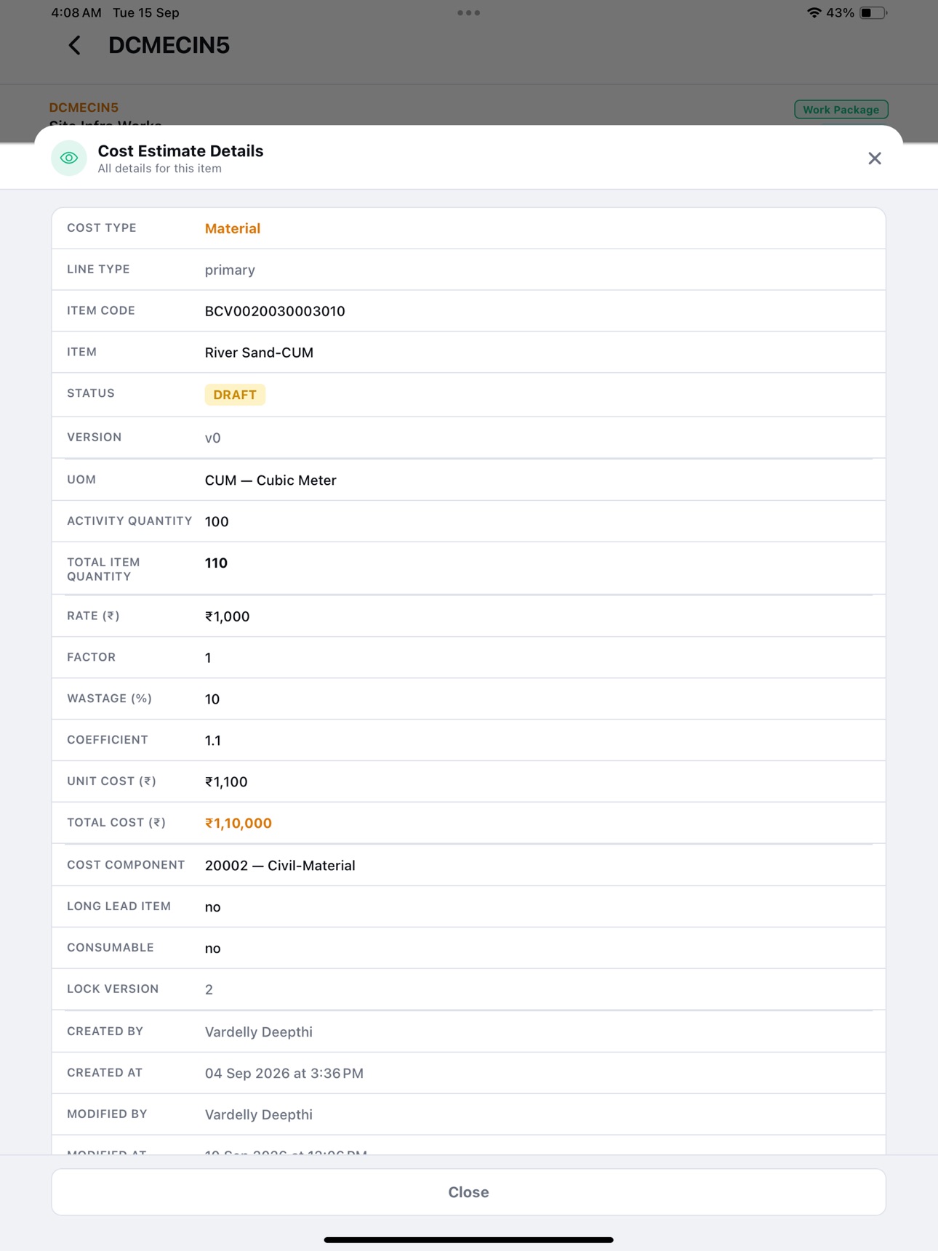This screenshot has height=1251, width=938.
Task: Tap the version value v0
Action: click(213, 438)
